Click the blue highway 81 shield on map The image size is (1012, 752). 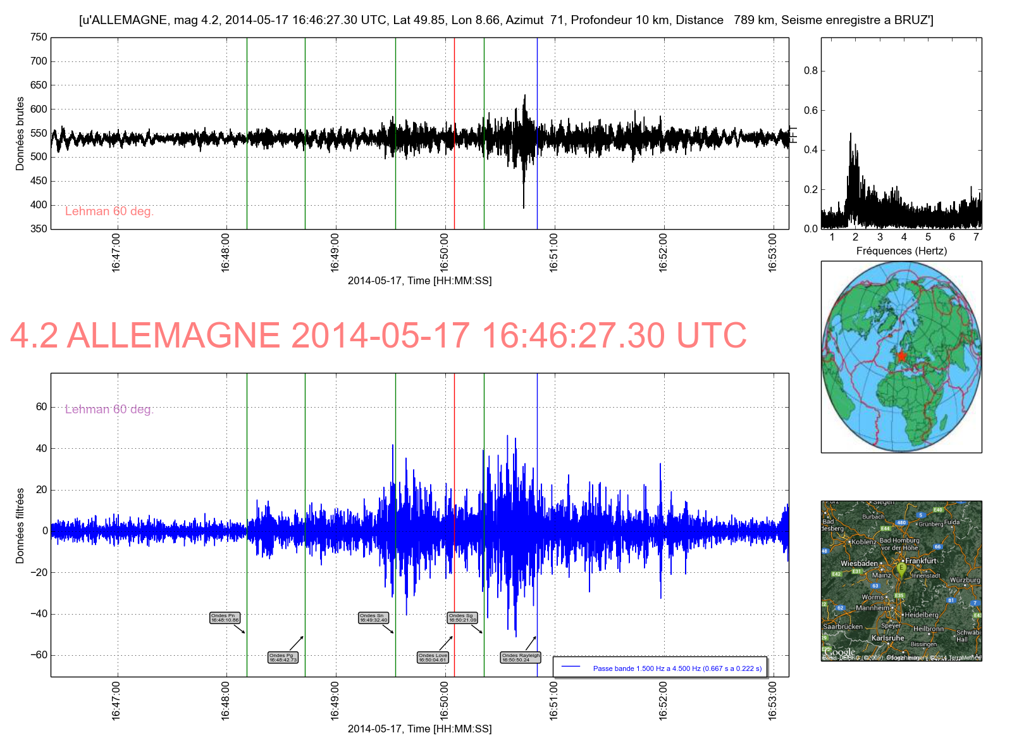click(950, 600)
